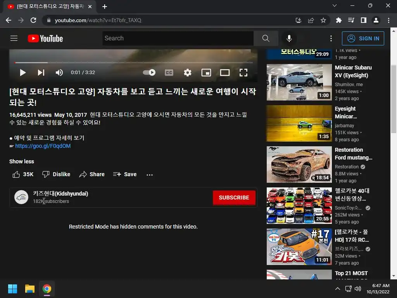Subscribe to the channel
This screenshot has width=397, height=298.
[234, 198]
